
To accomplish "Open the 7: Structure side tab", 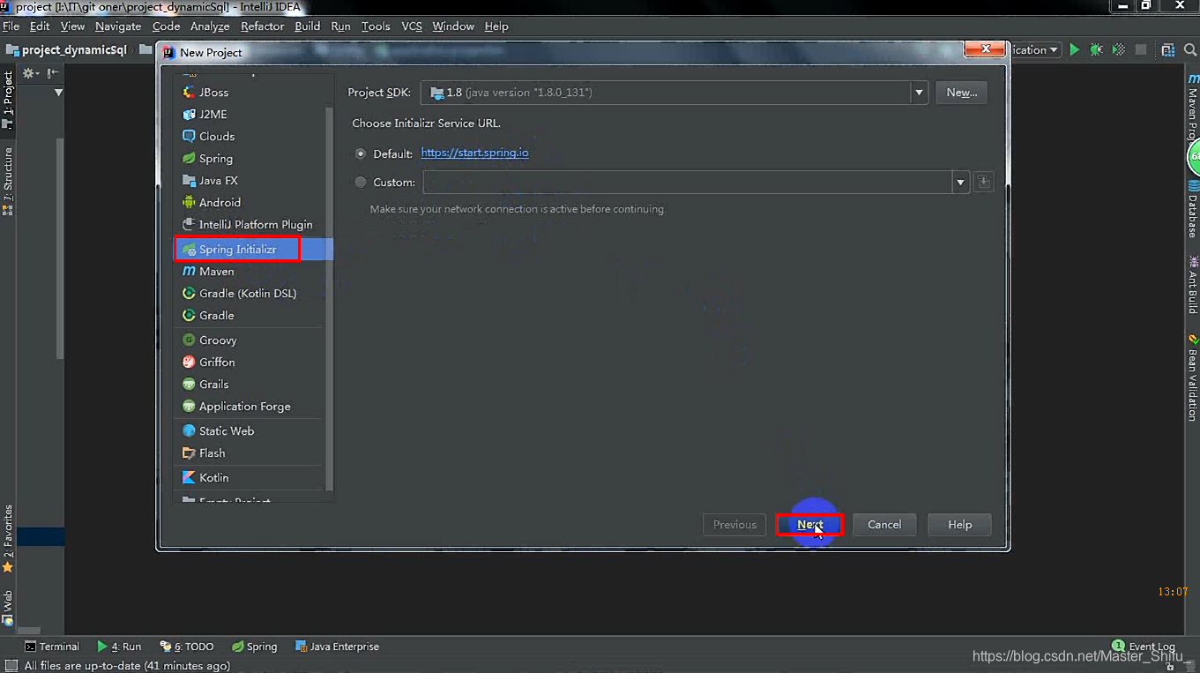I will (x=8, y=180).
